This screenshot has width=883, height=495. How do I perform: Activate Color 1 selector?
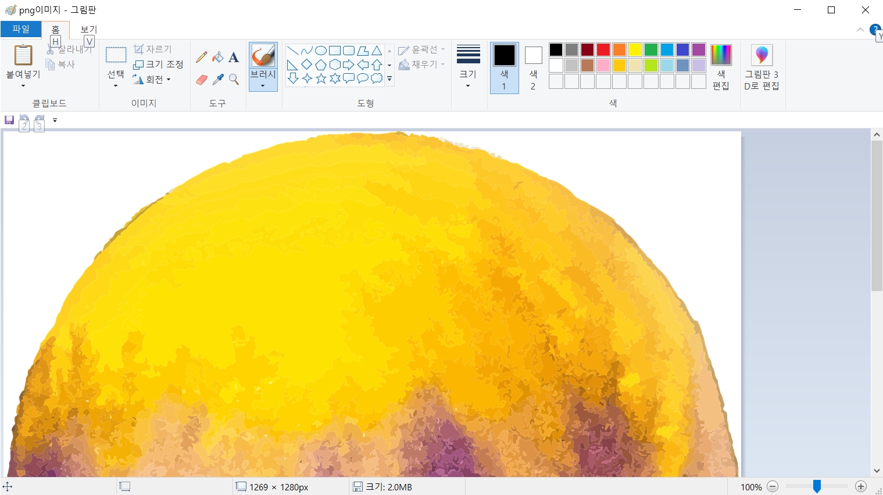pyautogui.click(x=504, y=67)
